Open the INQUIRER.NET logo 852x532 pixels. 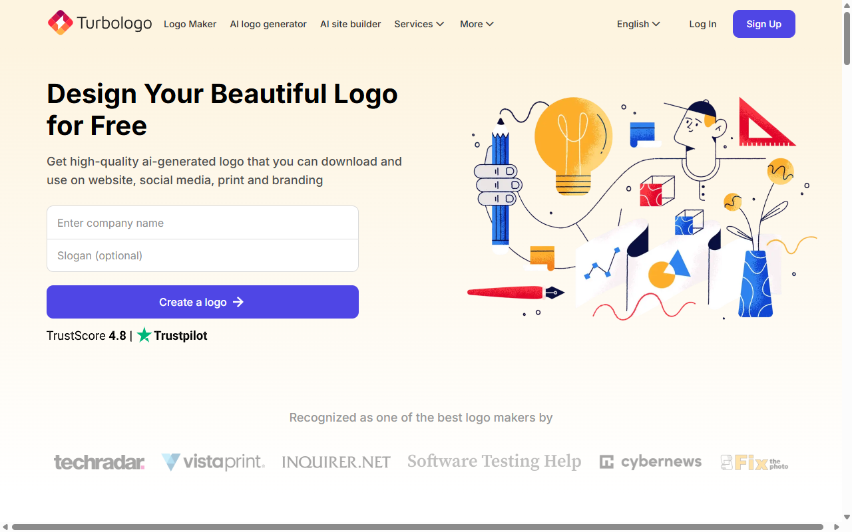tap(335, 461)
